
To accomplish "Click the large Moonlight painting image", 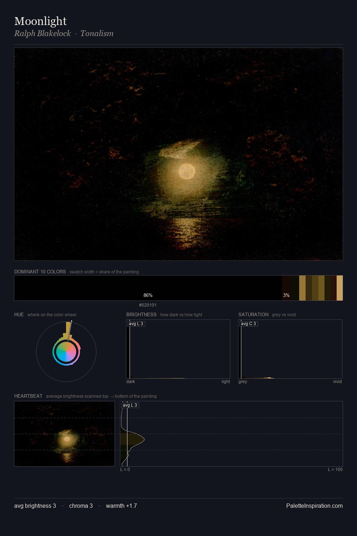I will (178, 154).
